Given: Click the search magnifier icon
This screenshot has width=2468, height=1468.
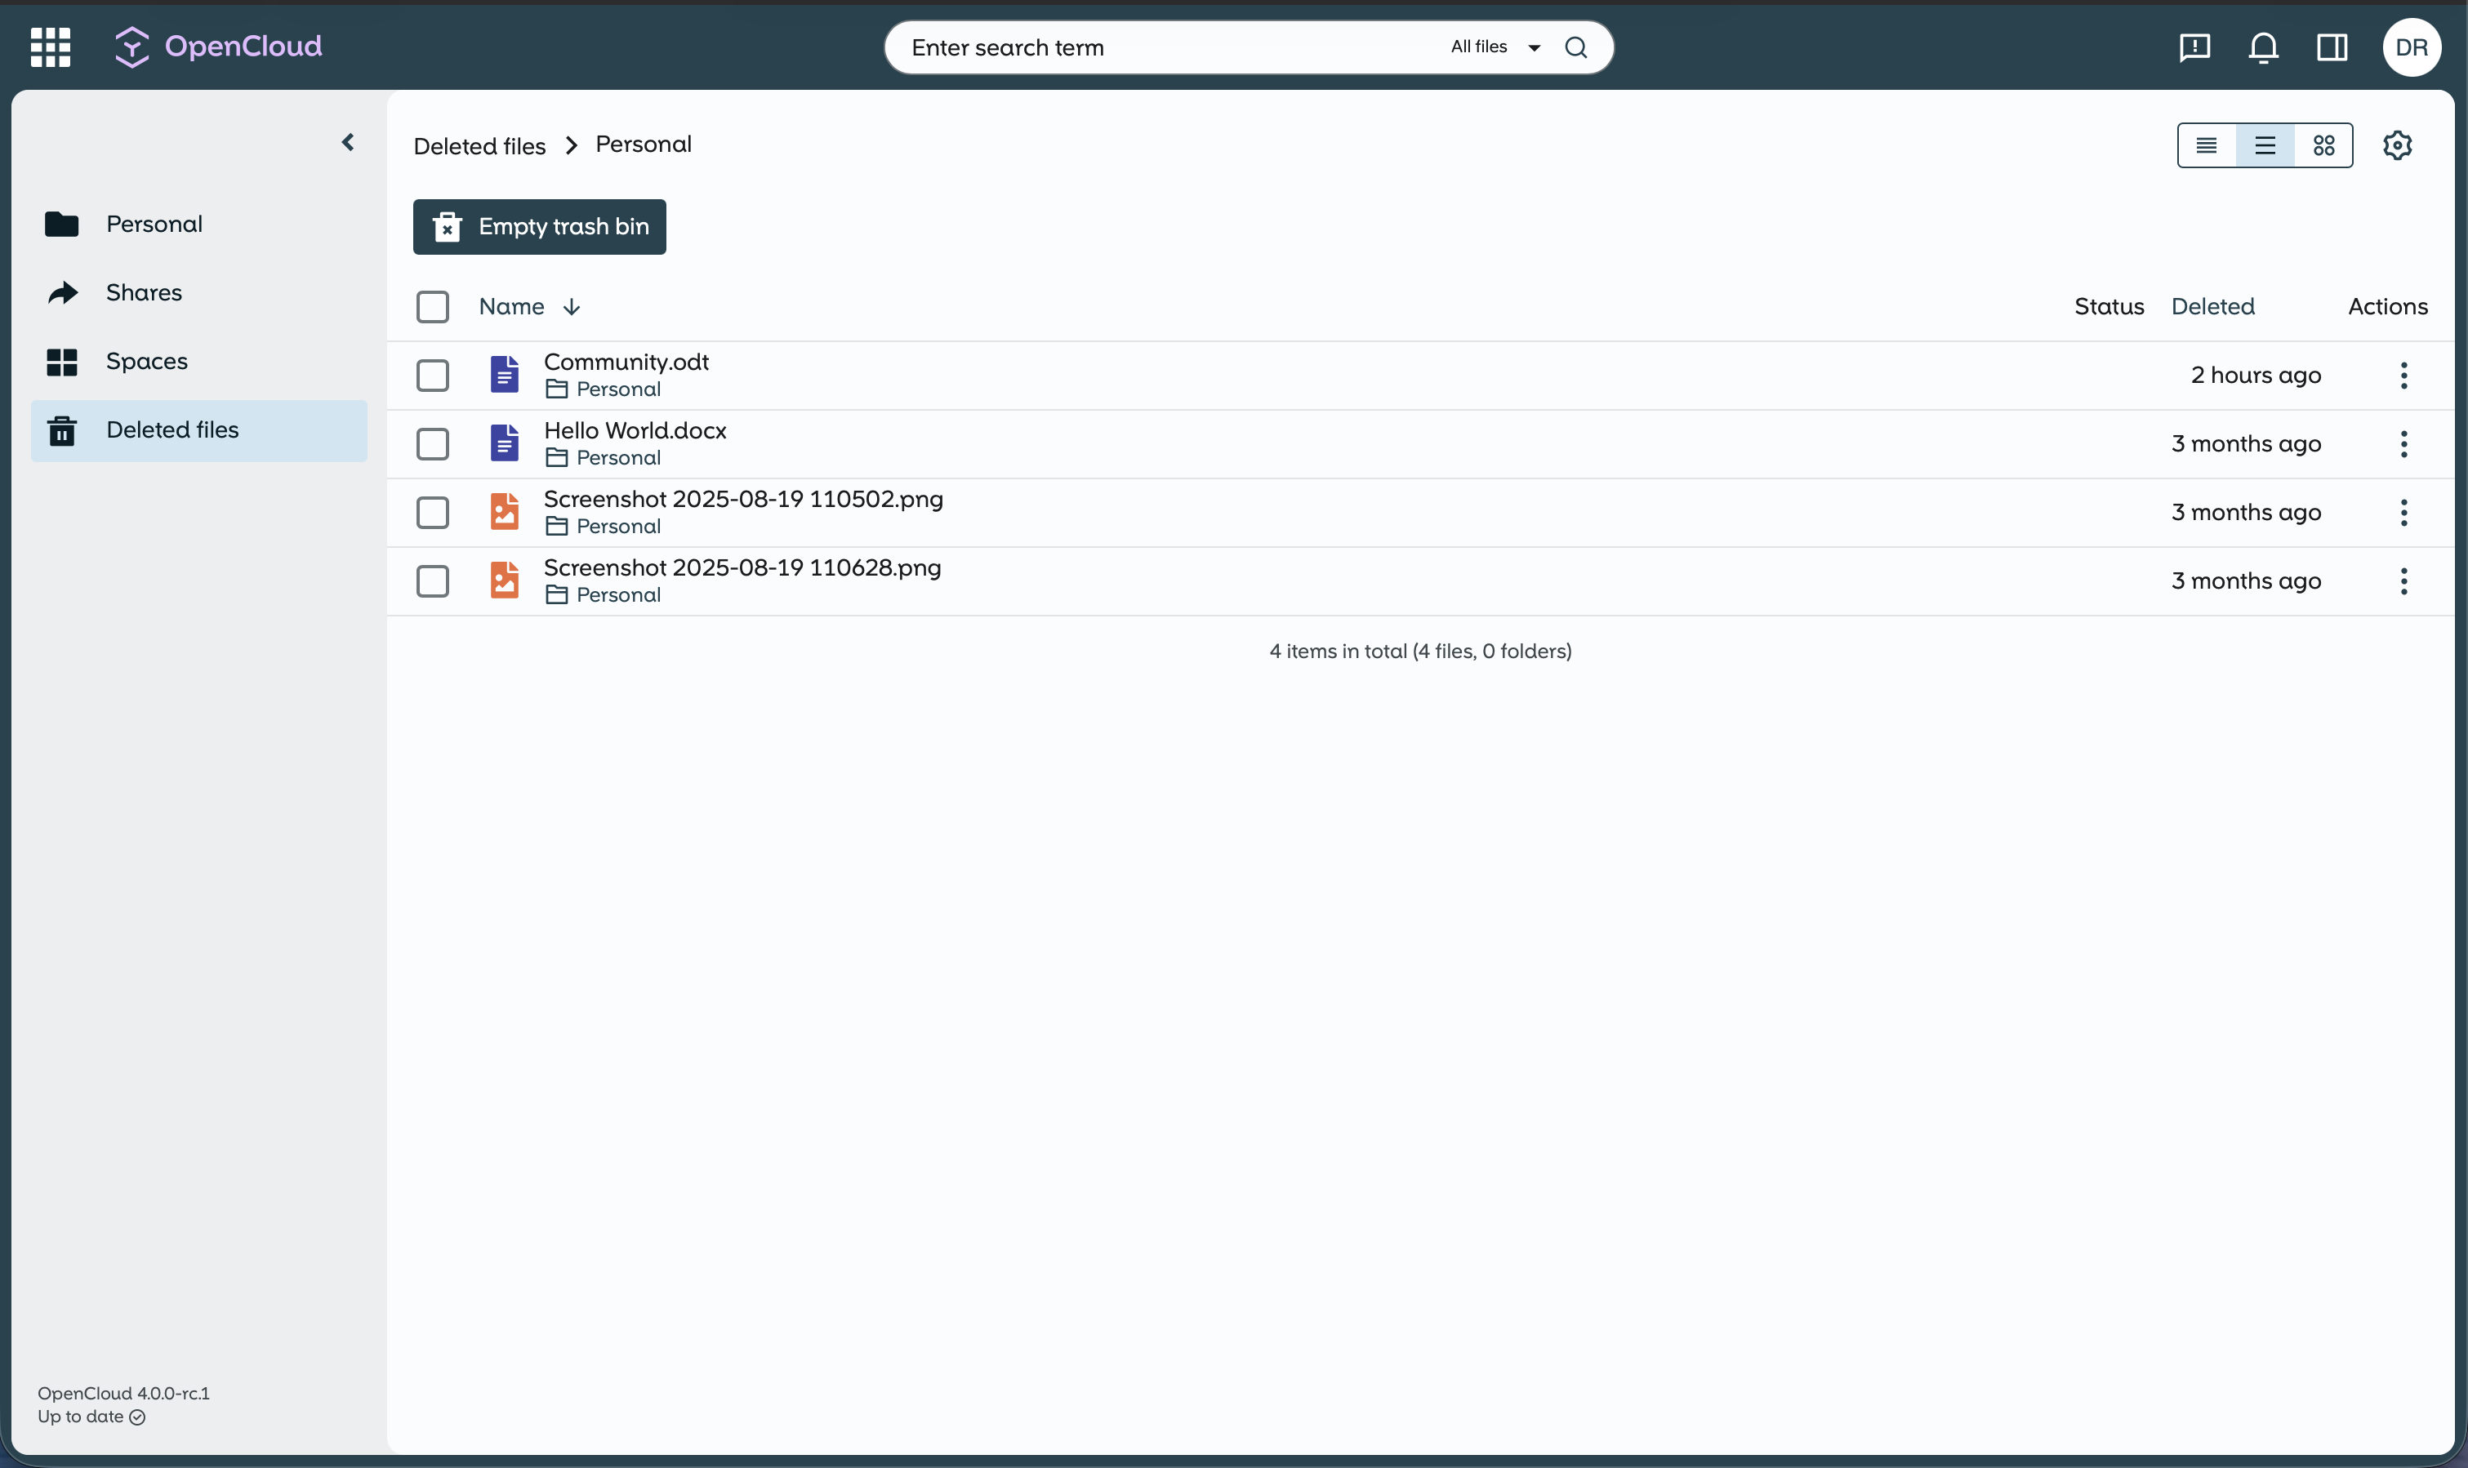Looking at the screenshot, I should tap(1575, 47).
